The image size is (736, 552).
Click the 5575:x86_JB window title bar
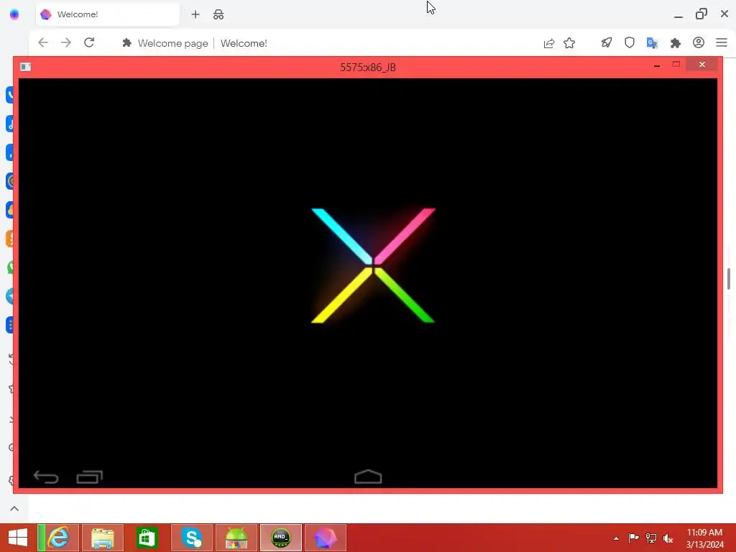point(368,67)
